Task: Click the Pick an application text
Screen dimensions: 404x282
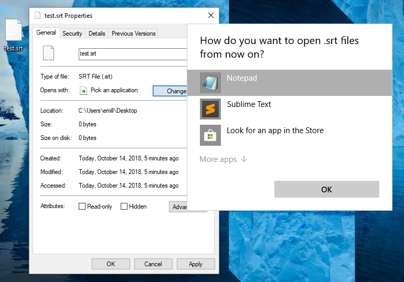Action: click(x=114, y=90)
